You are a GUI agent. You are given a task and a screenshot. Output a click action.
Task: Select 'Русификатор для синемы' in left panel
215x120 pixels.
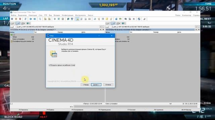pyautogui.click(x=22, y=41)
